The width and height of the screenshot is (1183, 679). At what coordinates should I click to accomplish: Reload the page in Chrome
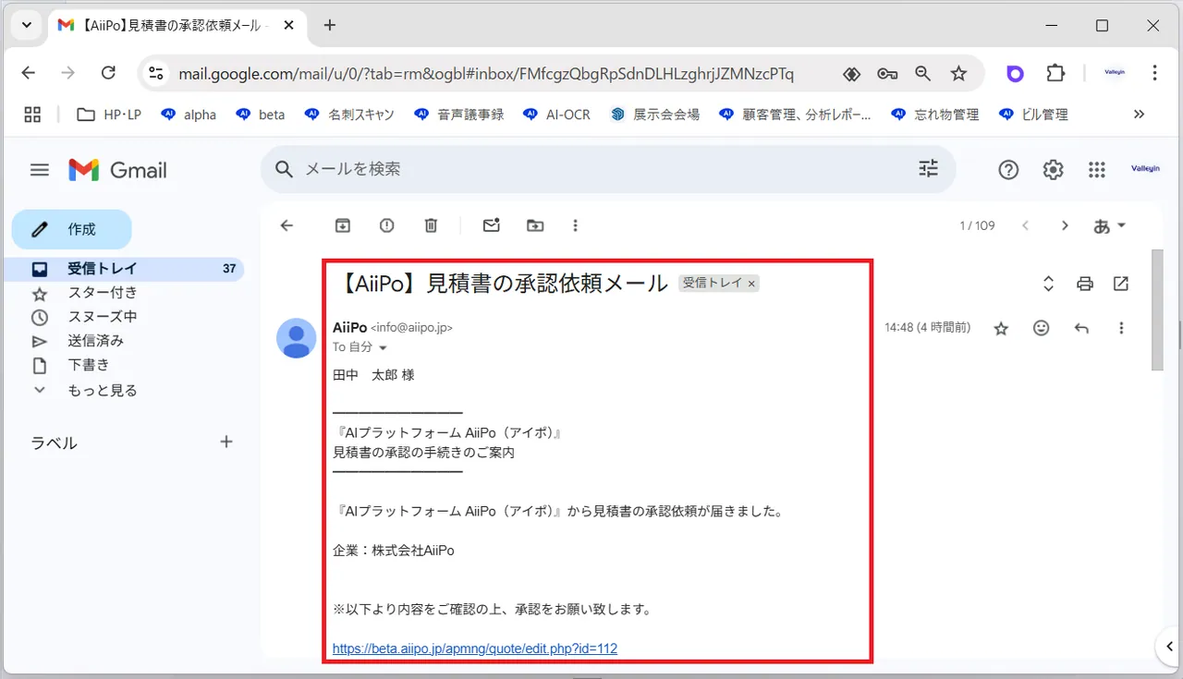108,73
